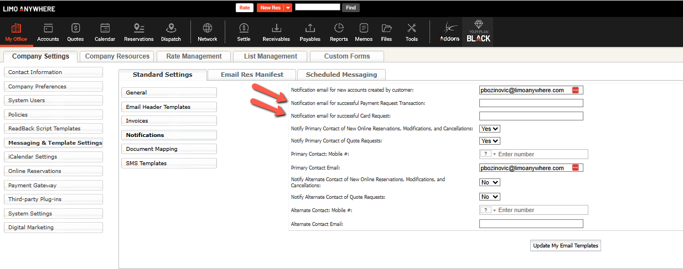Open the Calendar icon
683x269 pixels.
(105, 32)
